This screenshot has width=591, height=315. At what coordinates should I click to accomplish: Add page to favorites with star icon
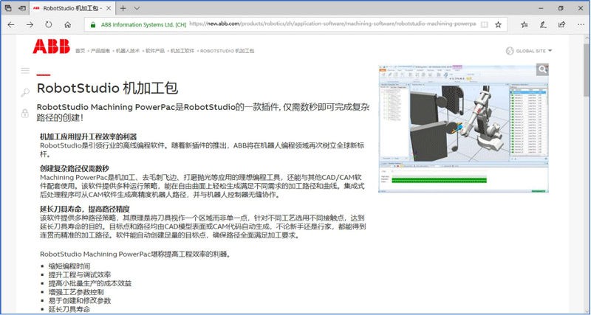click(499, 24)
